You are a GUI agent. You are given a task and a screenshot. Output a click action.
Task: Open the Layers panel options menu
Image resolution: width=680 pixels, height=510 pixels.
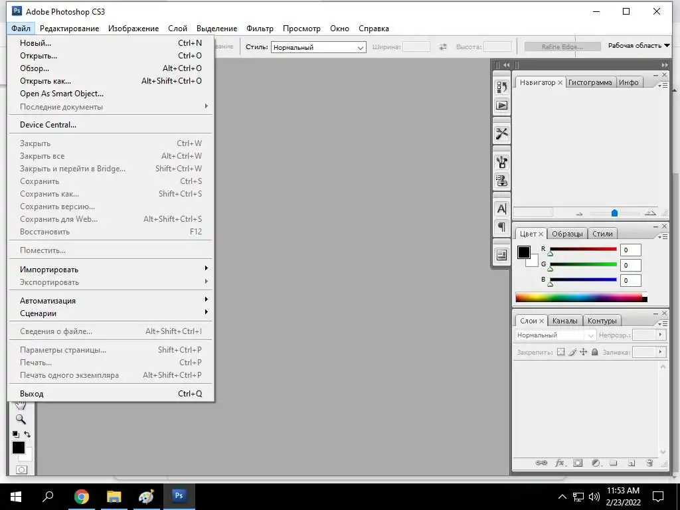pyautogui.click(x=663, y=324)
